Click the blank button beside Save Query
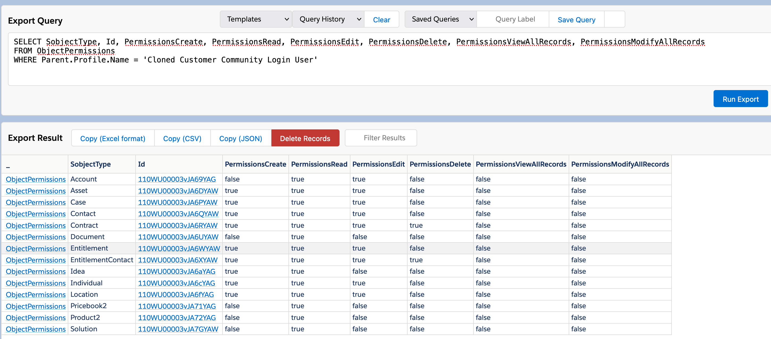Screen dimensions: 771x339 pyautogui.click(x=614, y=19)
